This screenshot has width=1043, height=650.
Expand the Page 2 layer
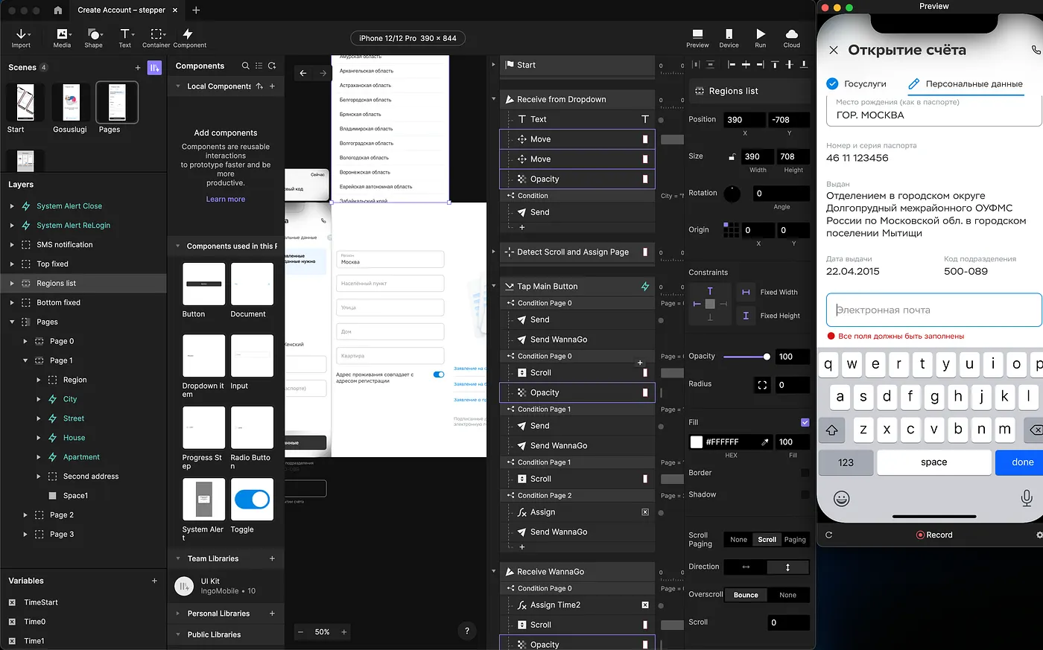pyautogui.click(x=25, y=515)
